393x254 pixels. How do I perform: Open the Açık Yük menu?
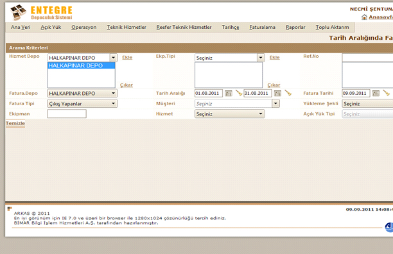51,28
